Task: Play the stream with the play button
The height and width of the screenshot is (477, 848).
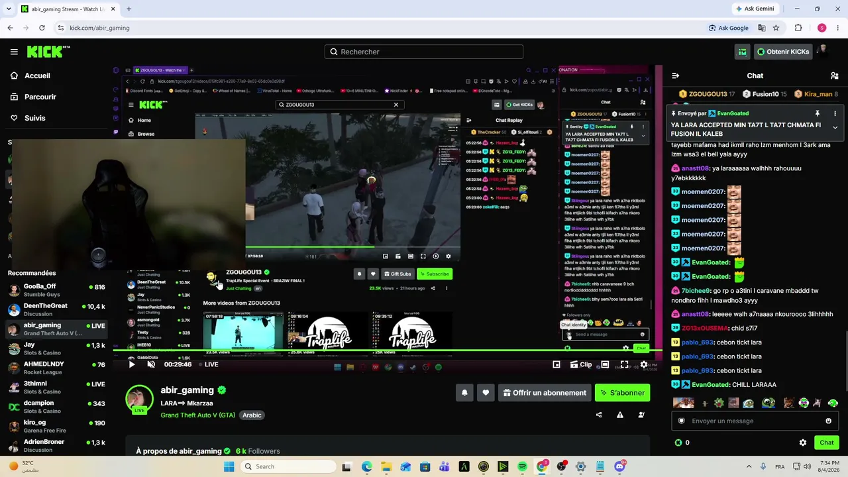Action: 131,364
